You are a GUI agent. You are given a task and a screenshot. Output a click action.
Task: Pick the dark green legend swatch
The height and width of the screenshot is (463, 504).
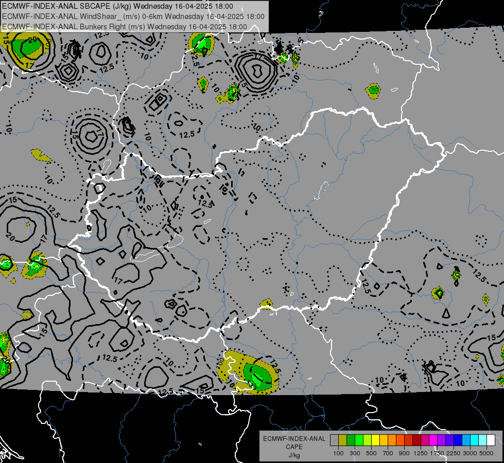[x=351, y=440]
